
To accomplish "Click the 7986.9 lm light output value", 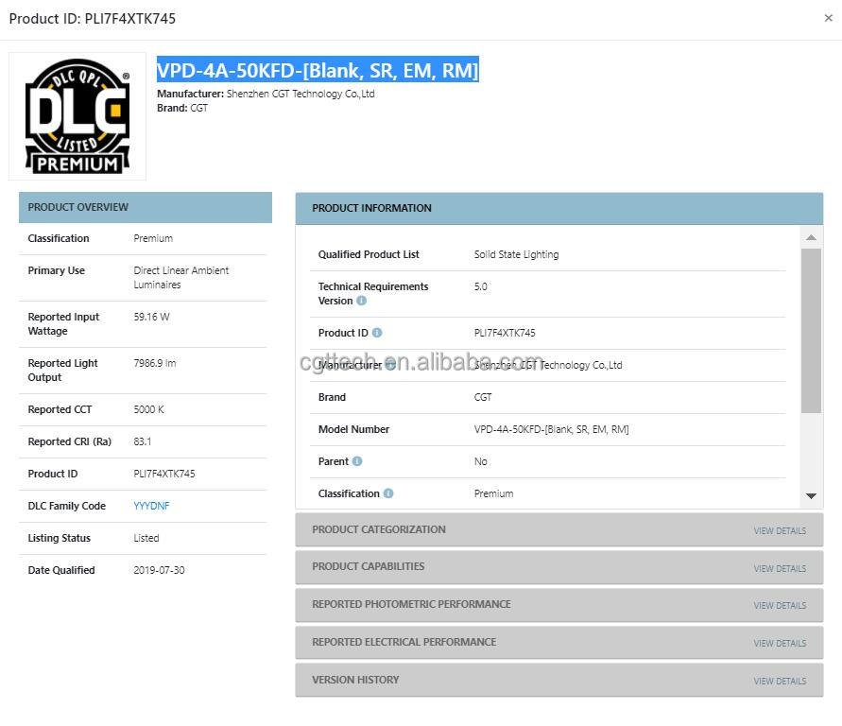I will click(x=155, y=363).
